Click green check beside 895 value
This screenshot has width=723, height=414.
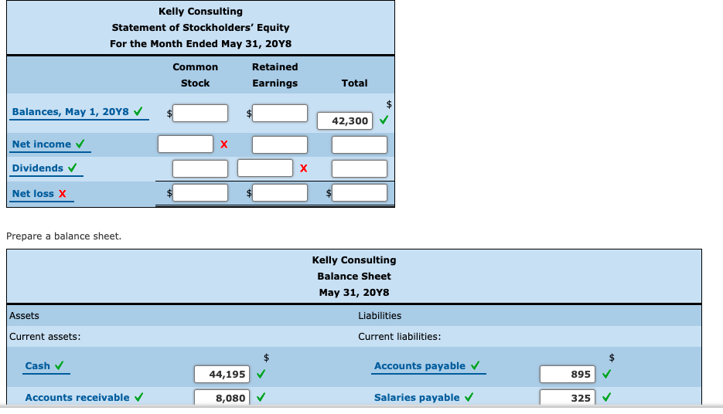(607, 374)
